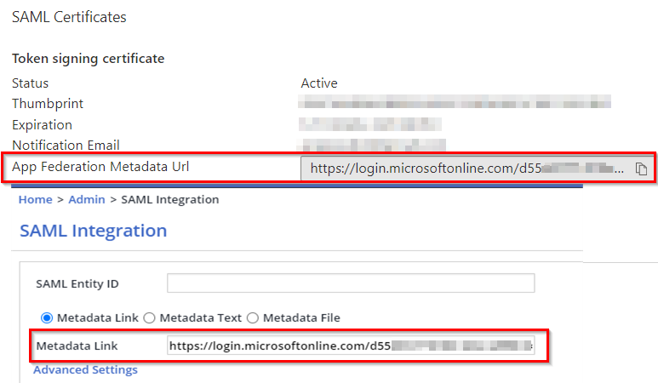Click the App Federation Metadata Url label
Image resolution: width=658 pixels, height=383 pixels.
tap(100, 167)
